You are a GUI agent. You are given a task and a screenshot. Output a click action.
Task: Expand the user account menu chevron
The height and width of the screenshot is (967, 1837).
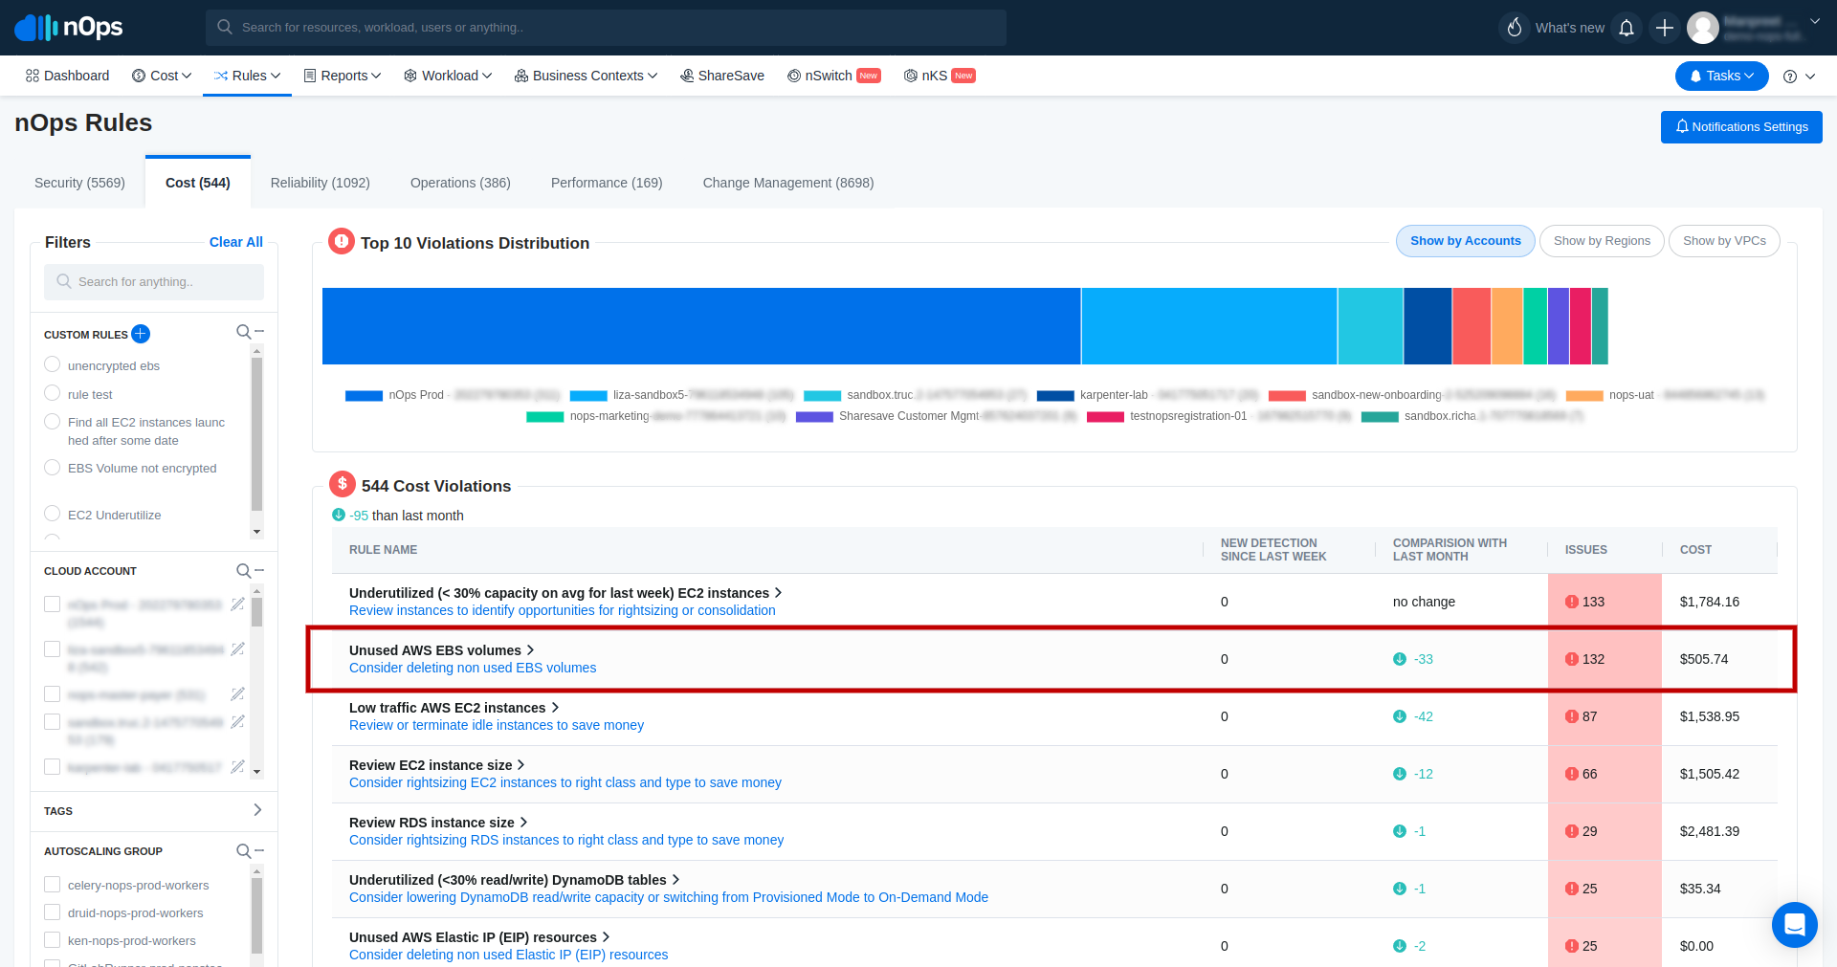coord(1815,21)
